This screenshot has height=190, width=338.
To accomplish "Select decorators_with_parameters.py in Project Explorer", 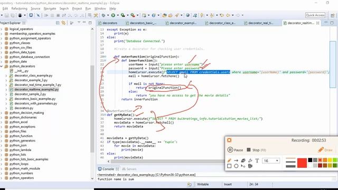I will (x=36, y=103).
